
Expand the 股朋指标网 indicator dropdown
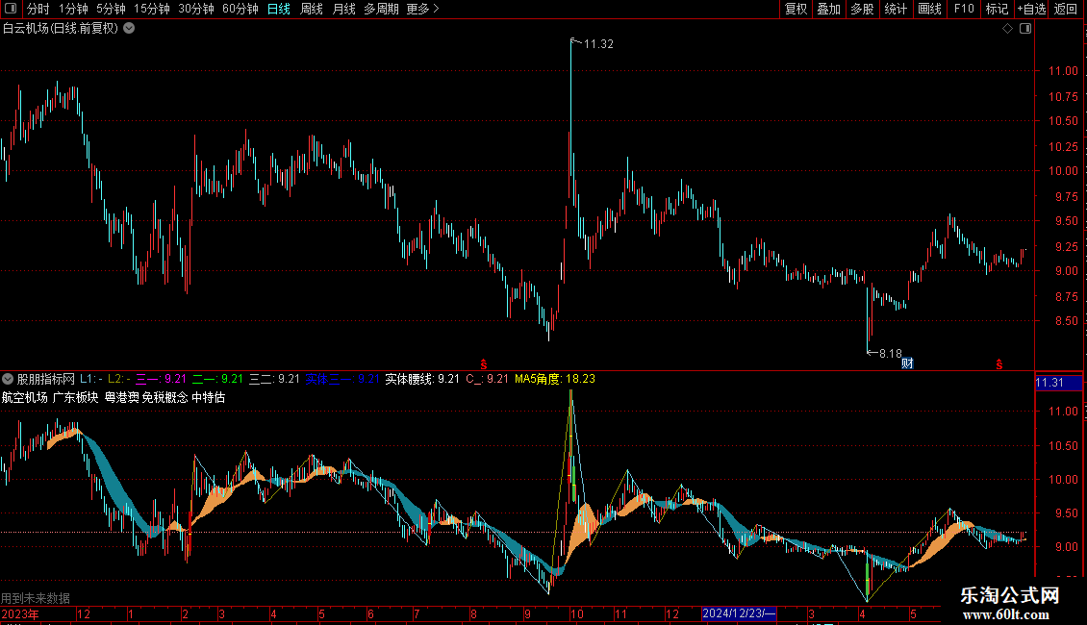tap(8, 379)
